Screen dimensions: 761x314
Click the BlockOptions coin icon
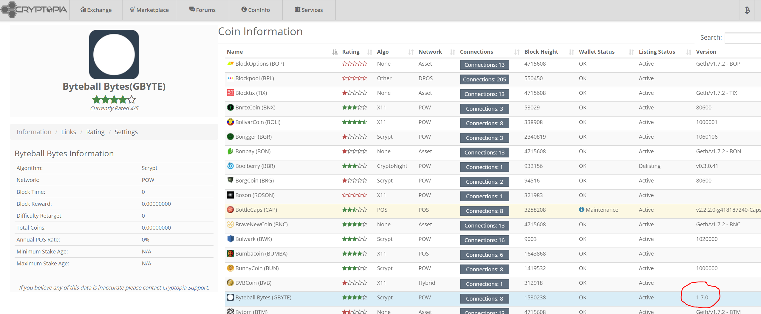pos(230,64)
